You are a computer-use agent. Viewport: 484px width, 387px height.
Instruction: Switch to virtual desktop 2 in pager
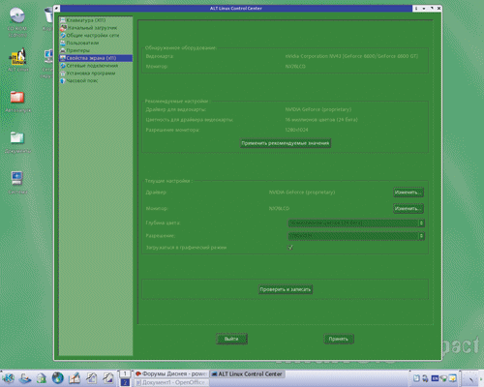pyautogui.click(x=125, y=382)
